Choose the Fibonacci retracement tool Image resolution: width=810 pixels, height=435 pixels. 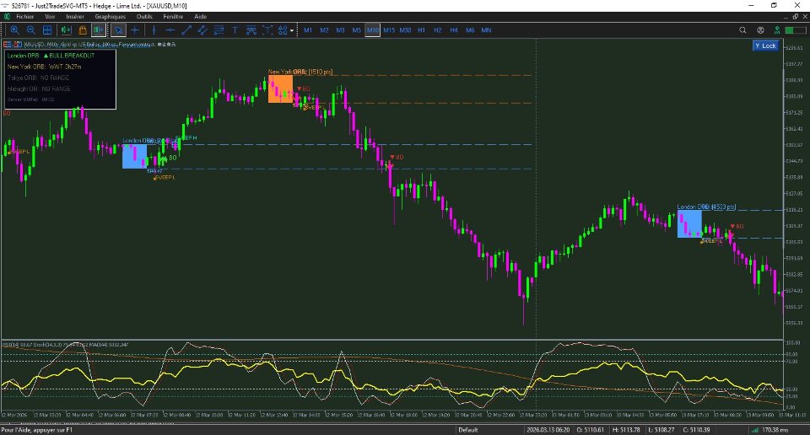[x=219, y=30]
